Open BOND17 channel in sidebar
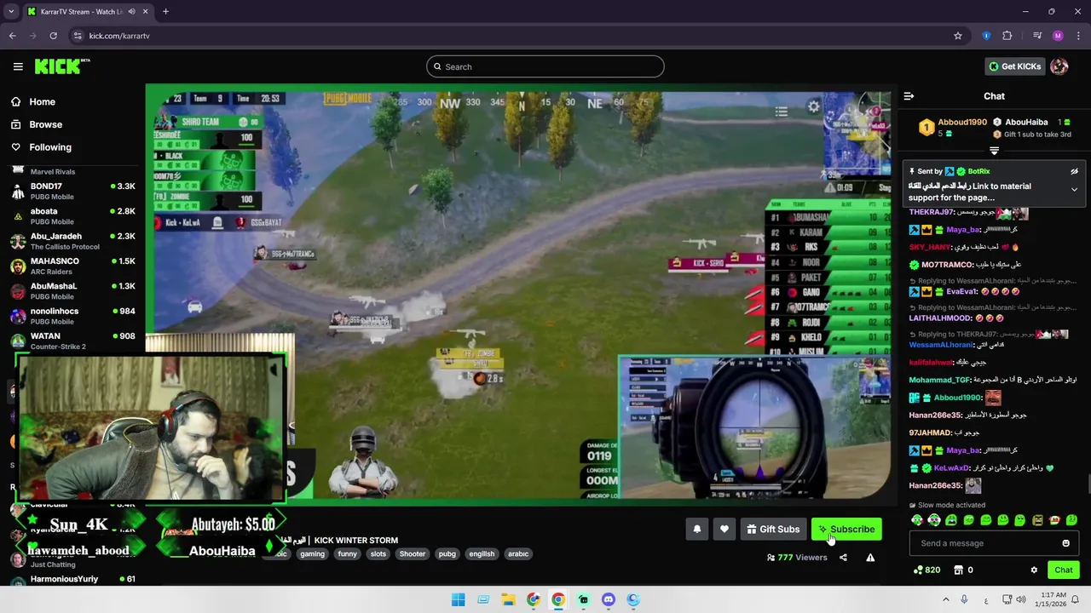 click(x=72, y=191)
